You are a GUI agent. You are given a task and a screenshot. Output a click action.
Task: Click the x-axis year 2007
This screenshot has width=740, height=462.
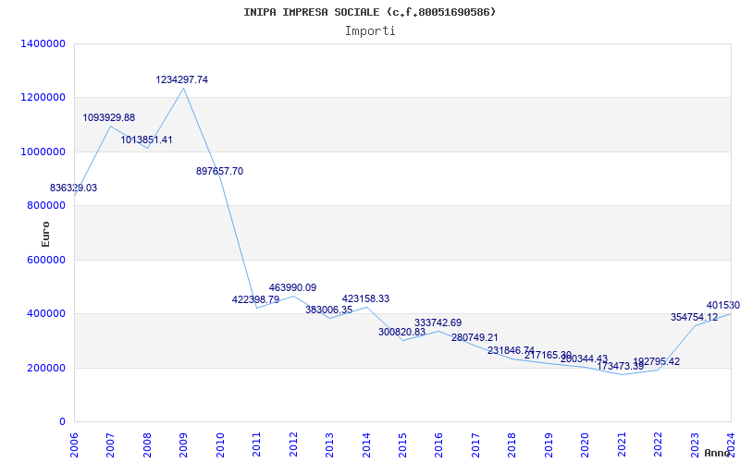(x=110, y=444)
